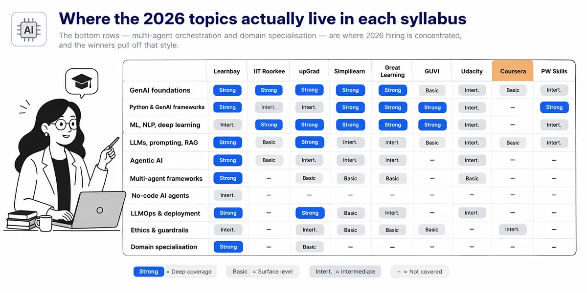The height and width of the screenshot is (293, 587).
Task: Click Coursera's Intert. badge for Ethics & guardrails
Action: [x=513, y=230]
